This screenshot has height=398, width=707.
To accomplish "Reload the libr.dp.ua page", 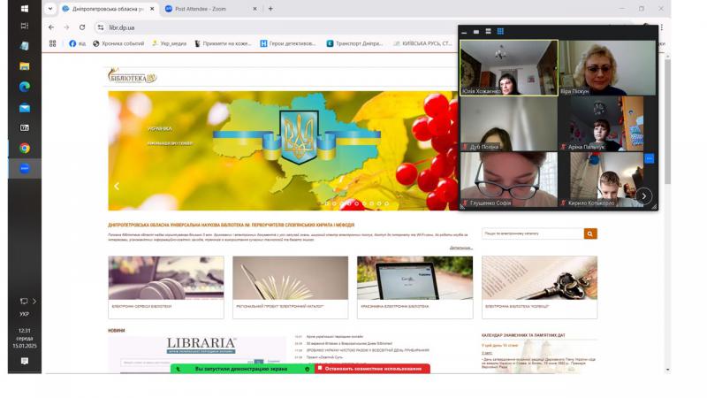I will [x=82, y=27].
